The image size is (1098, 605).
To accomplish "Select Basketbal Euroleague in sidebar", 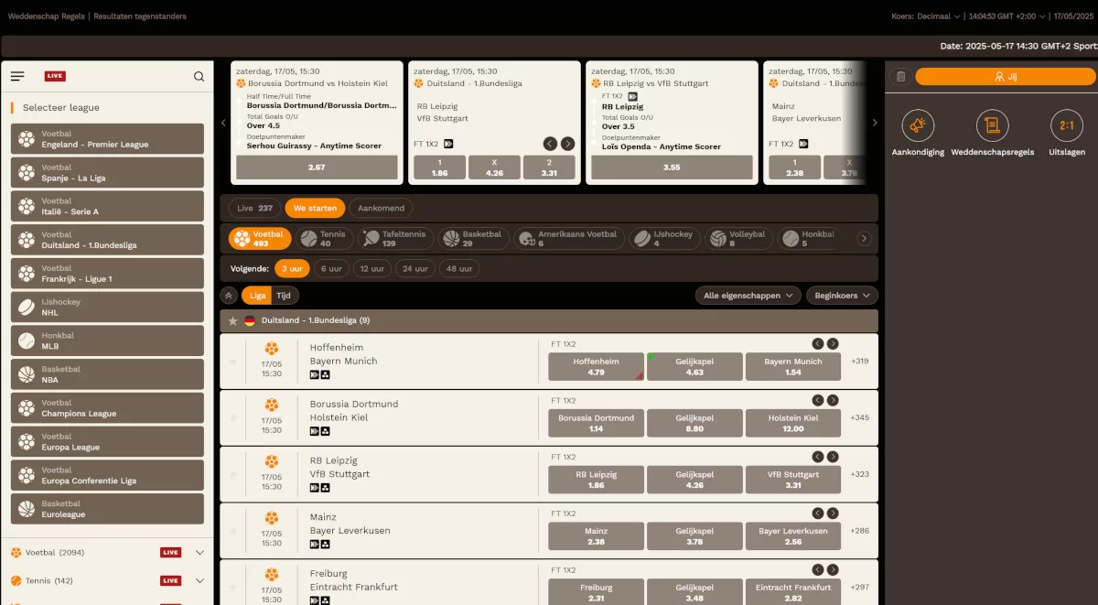I will [107, 509].
